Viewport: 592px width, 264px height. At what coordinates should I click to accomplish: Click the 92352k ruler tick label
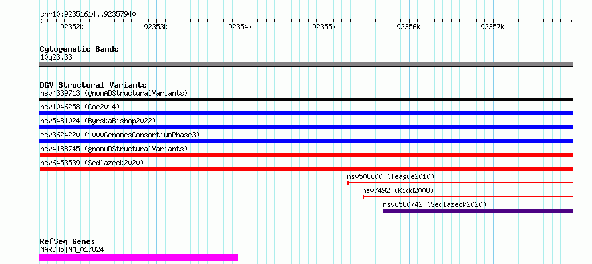(72, 27)
